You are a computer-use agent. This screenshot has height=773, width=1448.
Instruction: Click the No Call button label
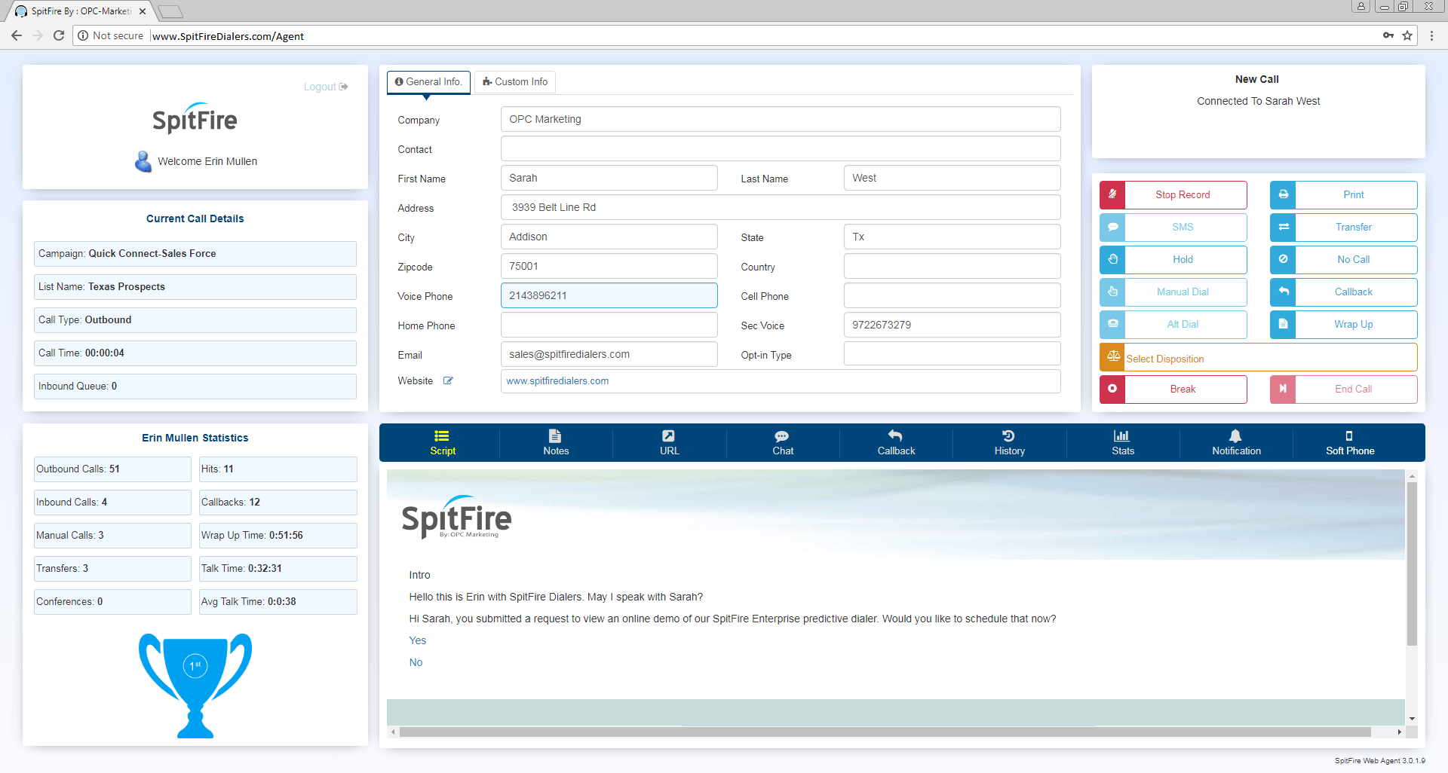[1354, 259]
